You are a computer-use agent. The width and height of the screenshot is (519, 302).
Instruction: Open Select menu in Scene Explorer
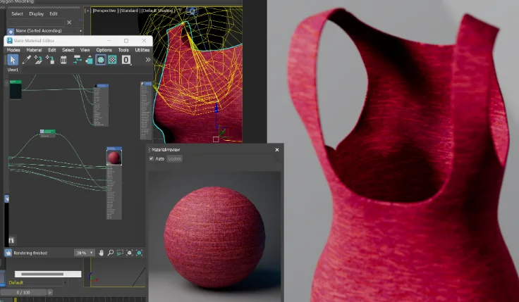17,14
